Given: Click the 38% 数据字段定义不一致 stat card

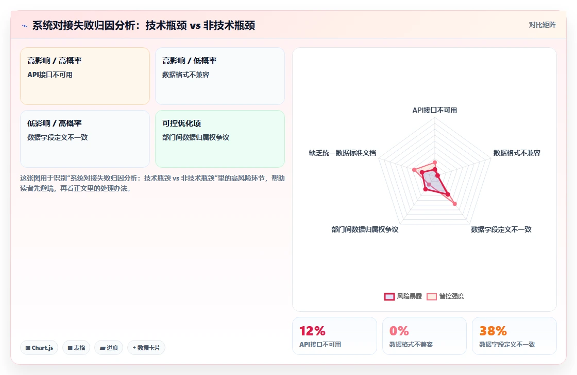Looking at the screenshot, I should point(514,336).
